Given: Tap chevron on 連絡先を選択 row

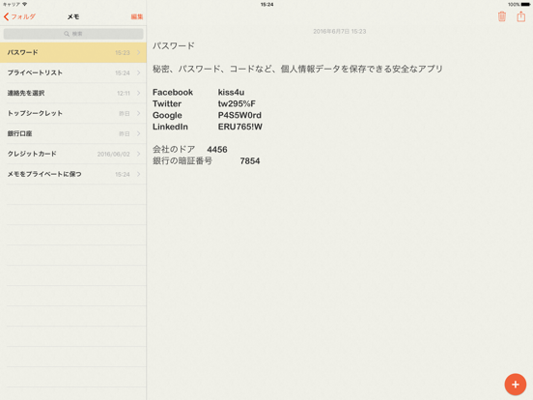Looking at the screenshot, I should [x=139, y=93].
